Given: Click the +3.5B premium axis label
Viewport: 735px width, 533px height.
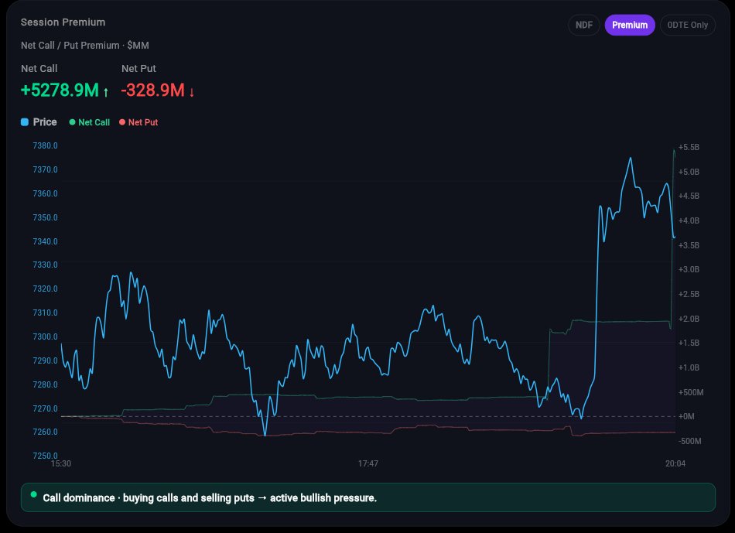Looking at the screenshot, I should coord(689,245).
